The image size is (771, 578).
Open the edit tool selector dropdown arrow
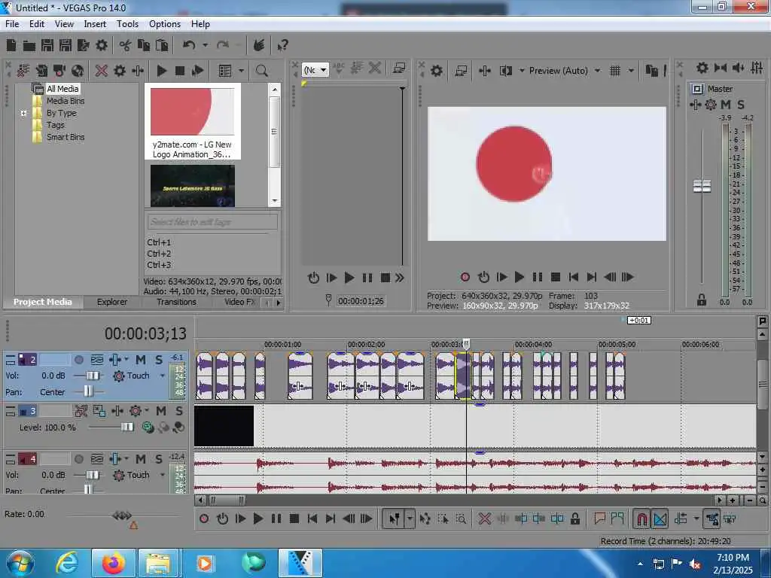click(x=409, y=519)
